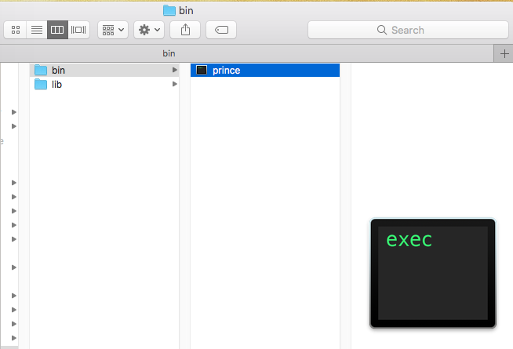Select the bin folder in column

click(59, 71)
